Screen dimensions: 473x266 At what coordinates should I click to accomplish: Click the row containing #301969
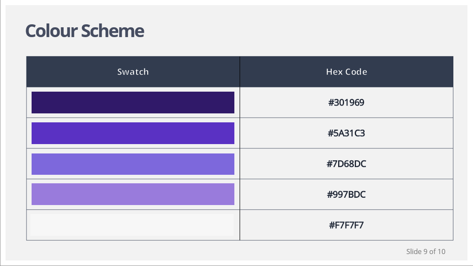coord(239,102)
